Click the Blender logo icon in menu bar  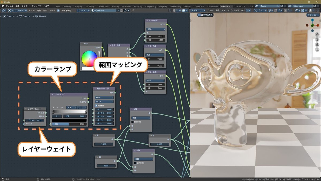point(3,6)
